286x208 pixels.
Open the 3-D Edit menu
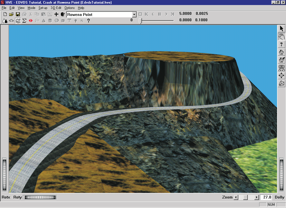tap(56, 8)
